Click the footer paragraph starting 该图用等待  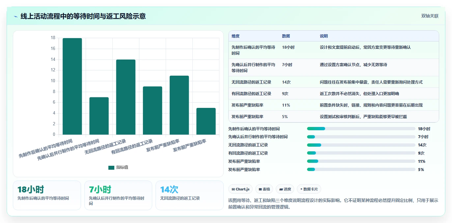333,204
